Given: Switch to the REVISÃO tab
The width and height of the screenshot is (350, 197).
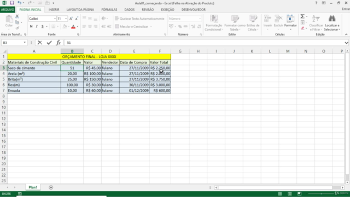Looking at the screenshot, I should tap(148, 10).
